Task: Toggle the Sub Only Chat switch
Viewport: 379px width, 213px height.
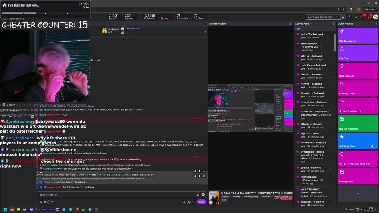Action: [374, 146]
